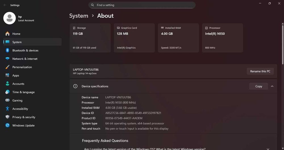Open Bluetooth & devices settings
Screen dimensions: 284x150
(x=32, y=50)
